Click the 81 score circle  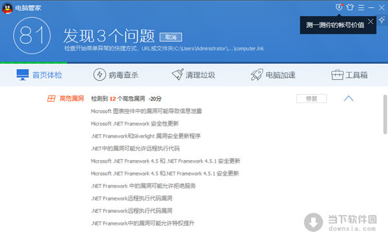click(x=32, y=35)
